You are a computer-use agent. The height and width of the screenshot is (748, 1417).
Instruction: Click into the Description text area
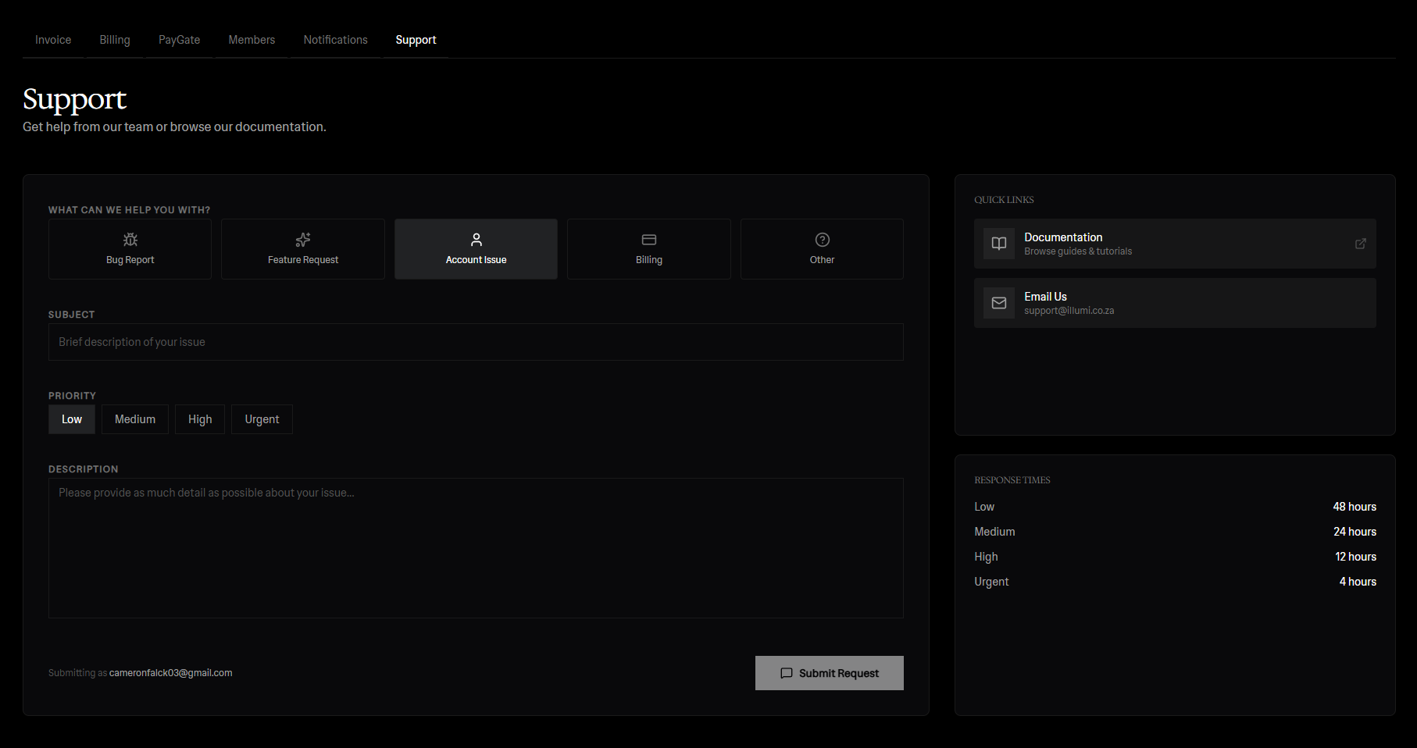coord(476,548)
